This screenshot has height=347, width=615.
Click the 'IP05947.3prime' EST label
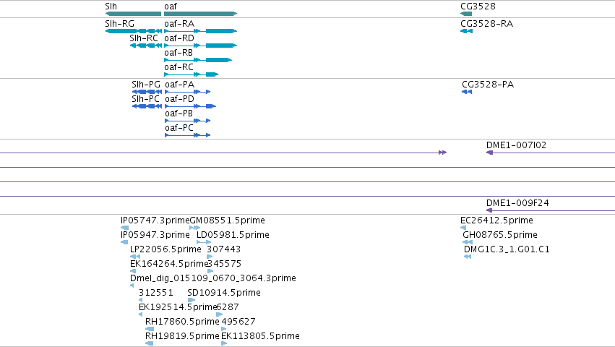tap(155, 235)
